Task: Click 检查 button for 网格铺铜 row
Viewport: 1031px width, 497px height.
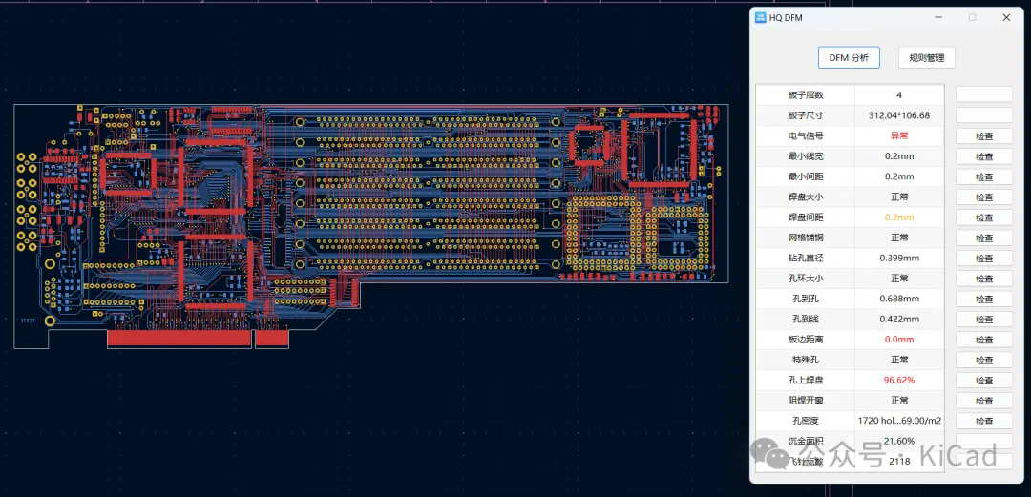Action: click(x=983, y=238)
